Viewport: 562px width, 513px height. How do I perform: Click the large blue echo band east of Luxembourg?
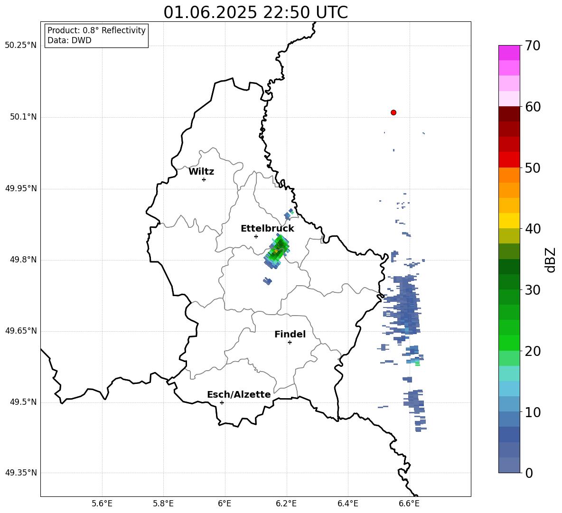pos(405,305)
